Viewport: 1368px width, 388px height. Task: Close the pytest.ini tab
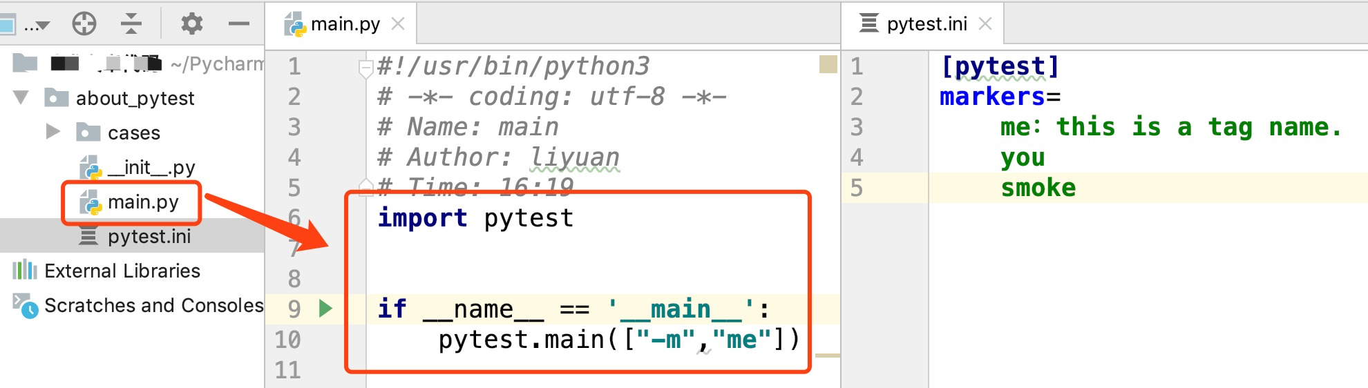[x=985, y=24]
